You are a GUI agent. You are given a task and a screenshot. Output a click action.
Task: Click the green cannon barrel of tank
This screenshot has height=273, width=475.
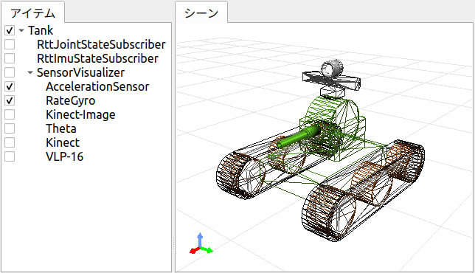[299, 137]
